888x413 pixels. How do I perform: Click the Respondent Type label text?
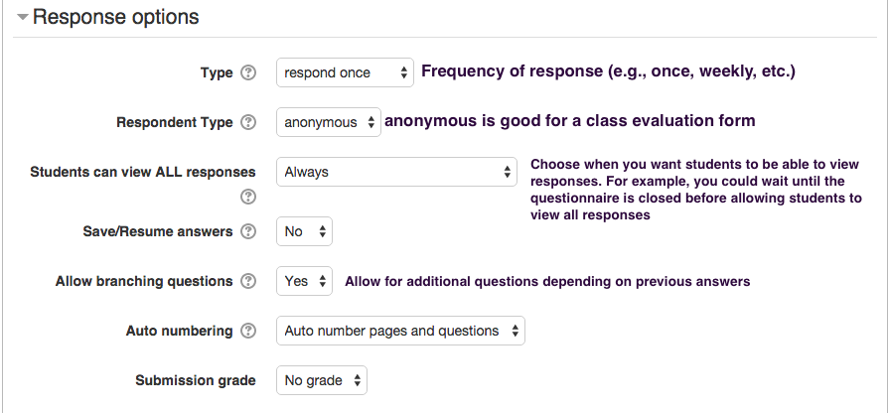(175, 122)
